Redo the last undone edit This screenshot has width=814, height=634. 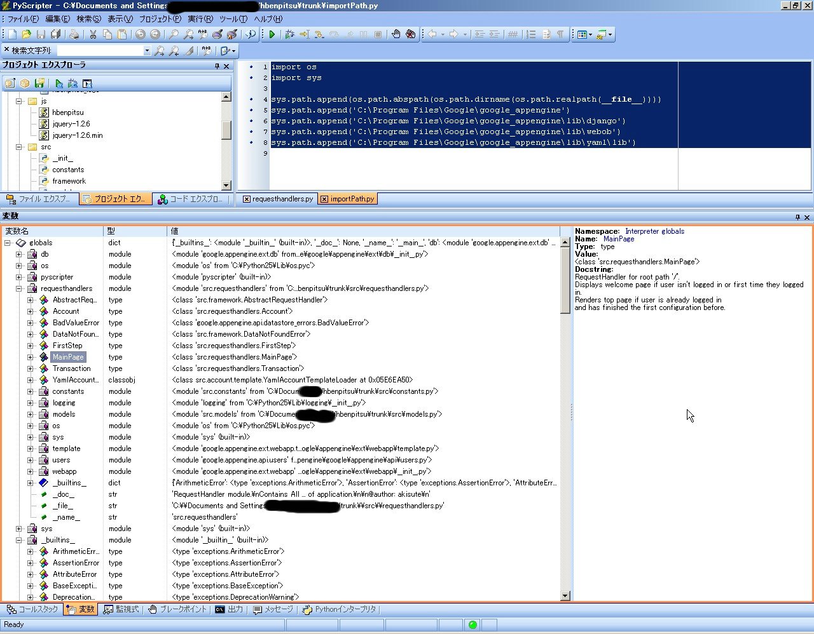pyautogui.click(x=155, y=34)
